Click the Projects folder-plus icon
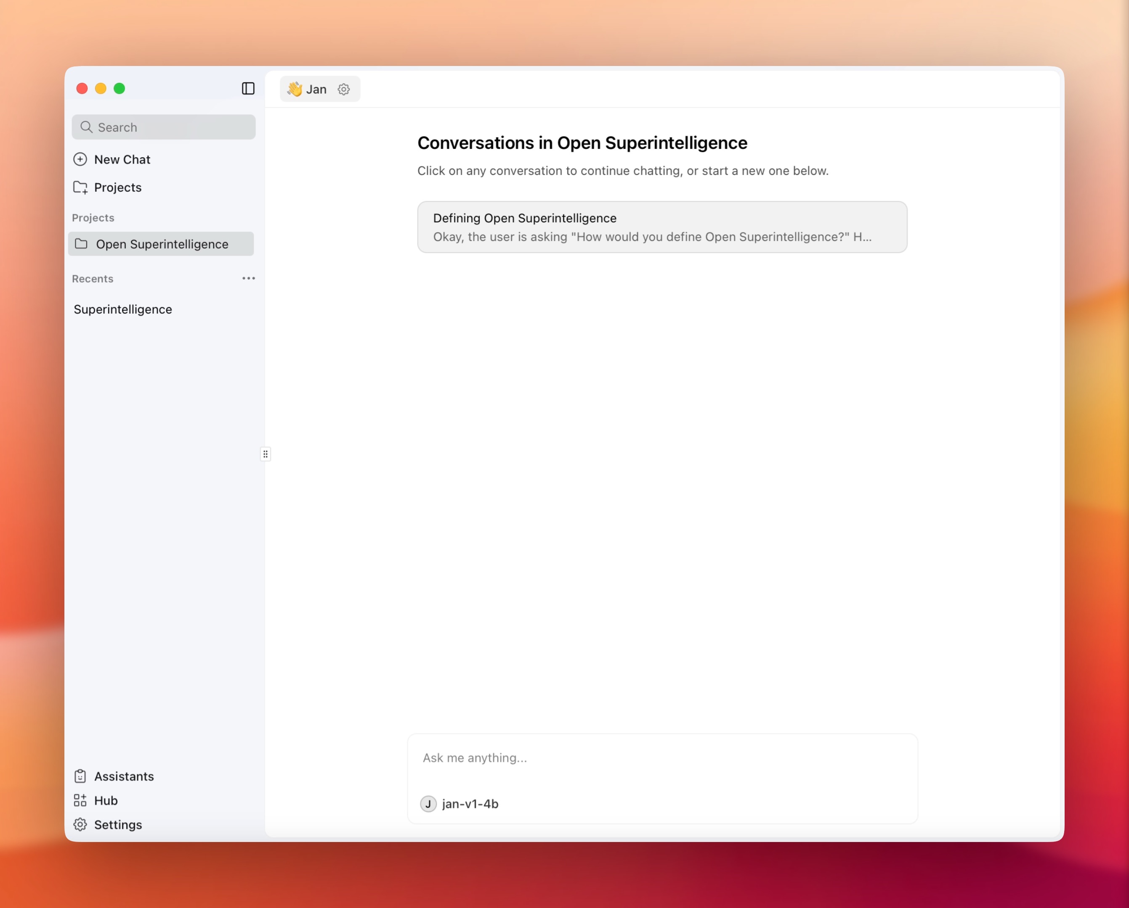1129x908 pixels. [x=80, y=187]
